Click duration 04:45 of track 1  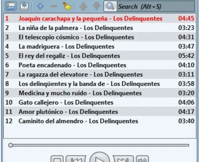click(x=186, y=18)
